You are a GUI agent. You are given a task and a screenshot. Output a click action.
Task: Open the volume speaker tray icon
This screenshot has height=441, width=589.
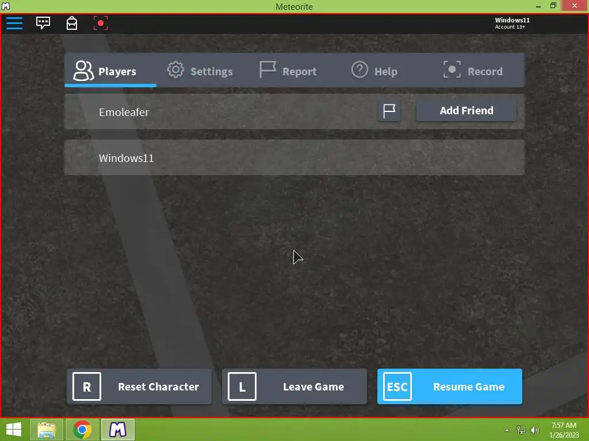click(x=535, y=430)
